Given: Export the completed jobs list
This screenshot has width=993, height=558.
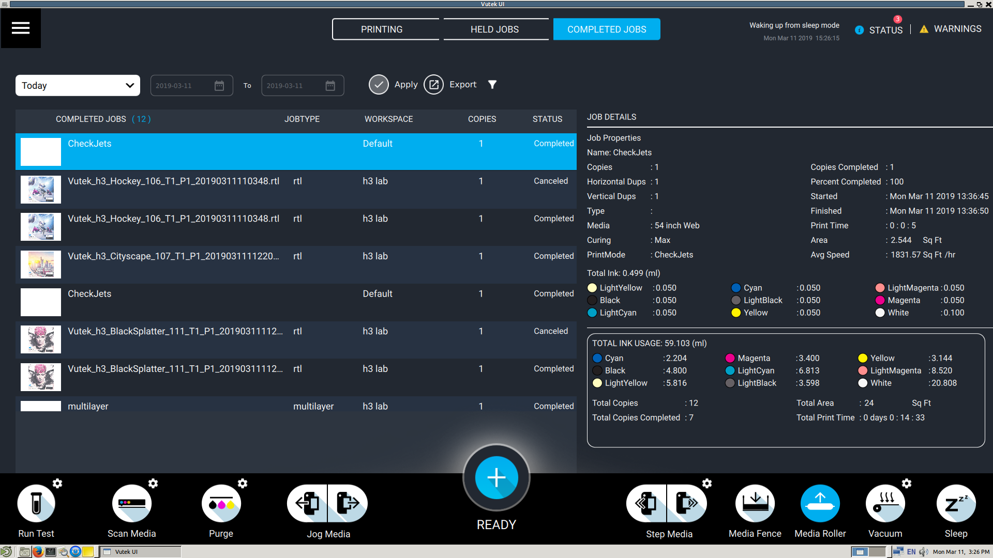Looking at the screenshot, I should click(434, 85).
